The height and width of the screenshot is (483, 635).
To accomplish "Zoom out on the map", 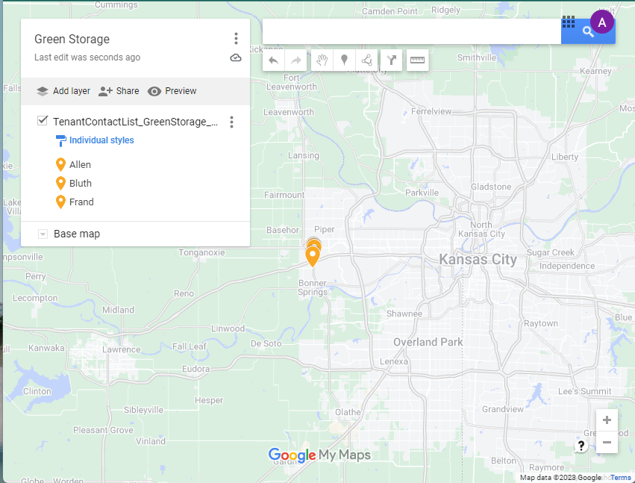I will (607, 442).
